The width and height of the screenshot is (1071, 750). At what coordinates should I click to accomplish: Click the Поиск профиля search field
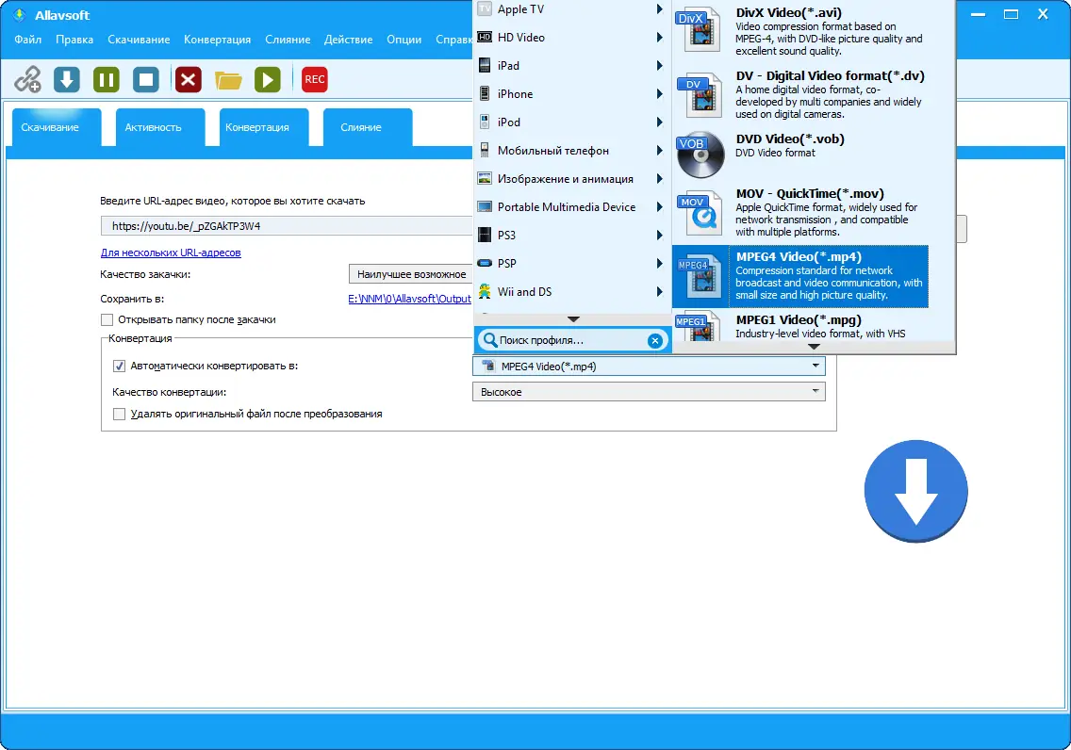[570, 340]
